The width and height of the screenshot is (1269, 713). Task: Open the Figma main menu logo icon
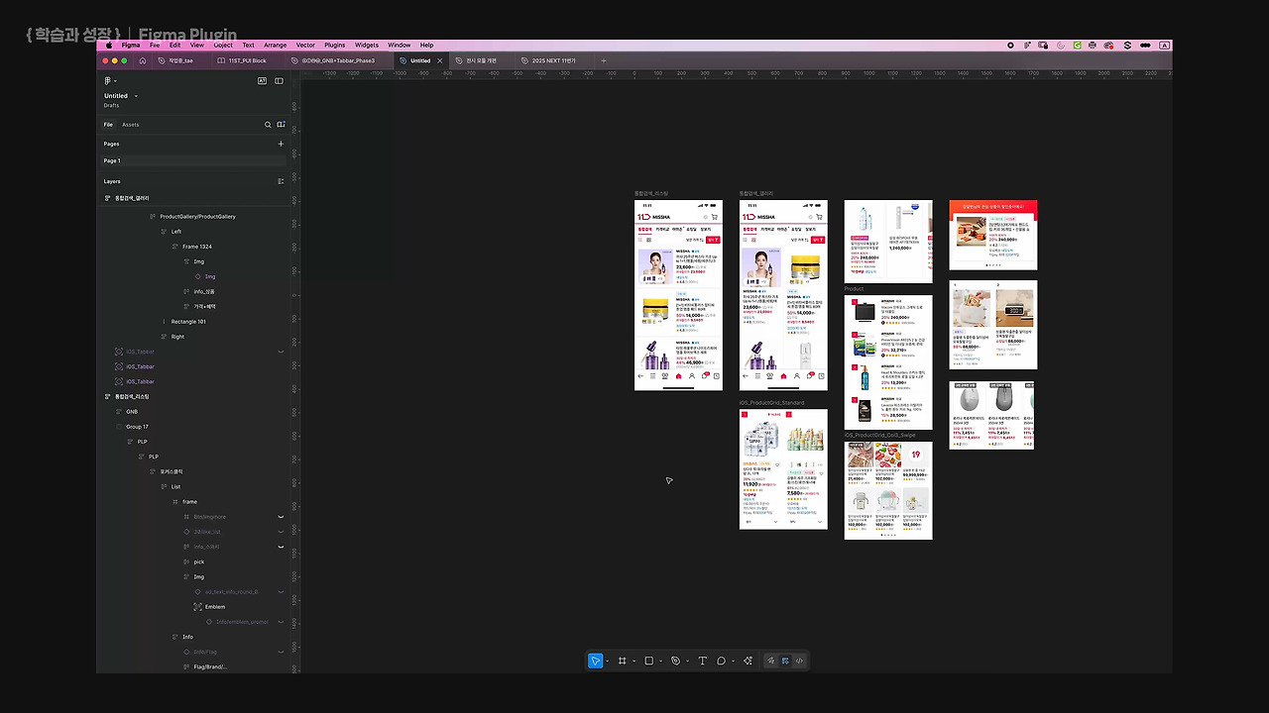pyautogui.click(x=108, y=80)
